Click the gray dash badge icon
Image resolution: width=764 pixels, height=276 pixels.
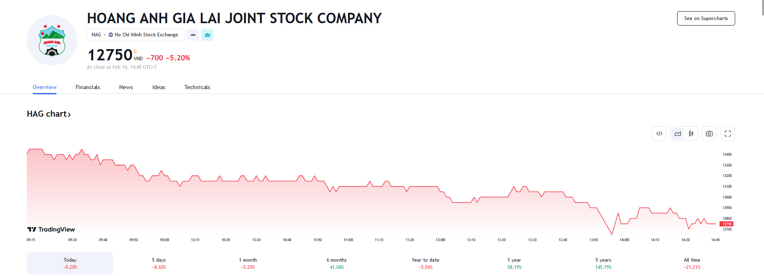click(x=193, y=35)
